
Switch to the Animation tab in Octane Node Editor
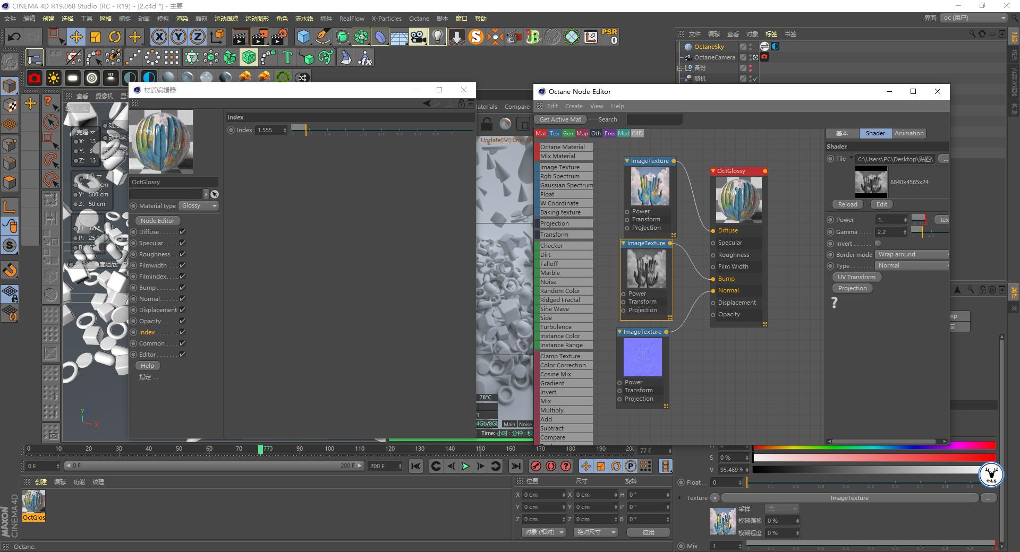908,133
